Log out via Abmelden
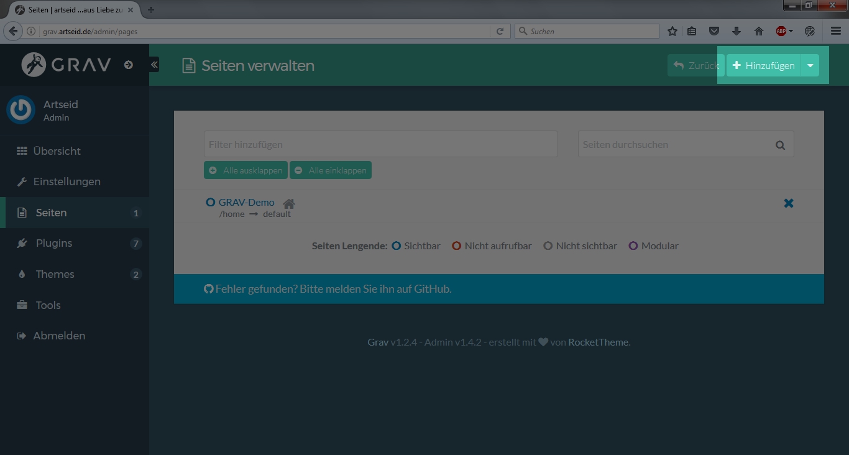This screenshot has height=455, width=849. [x=59, y=336]
